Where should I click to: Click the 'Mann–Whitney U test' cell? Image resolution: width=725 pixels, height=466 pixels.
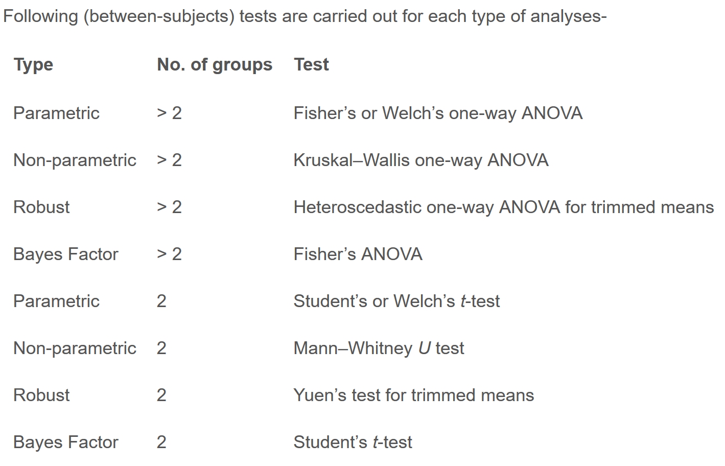point(379,348)
